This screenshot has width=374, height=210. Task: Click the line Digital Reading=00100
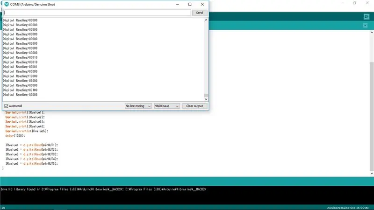[x=20, y=90]
